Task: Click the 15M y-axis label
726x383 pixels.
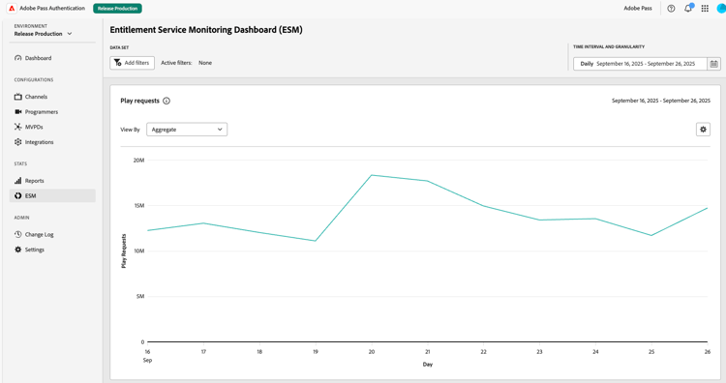Action: pyautogui.click(x=139, y=205)
